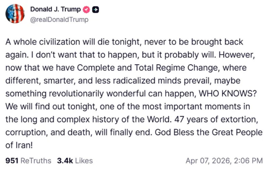The image size is (269, 175).
Task: View the 951 ReTruths count
Action: (x=12, y=161)
